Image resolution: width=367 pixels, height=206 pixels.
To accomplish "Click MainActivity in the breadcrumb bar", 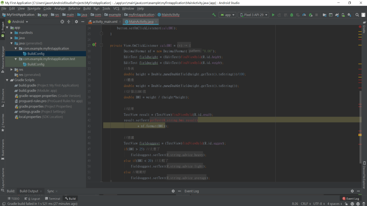I will [x=170, y=15].
